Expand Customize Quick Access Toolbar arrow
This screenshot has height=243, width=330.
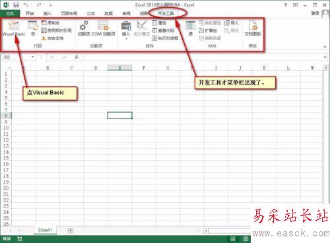pyautogui.click(x=51, y=5)
